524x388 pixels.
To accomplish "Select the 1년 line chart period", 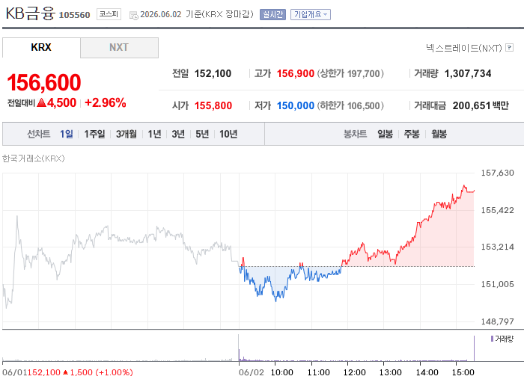I will tap(154, 134).
